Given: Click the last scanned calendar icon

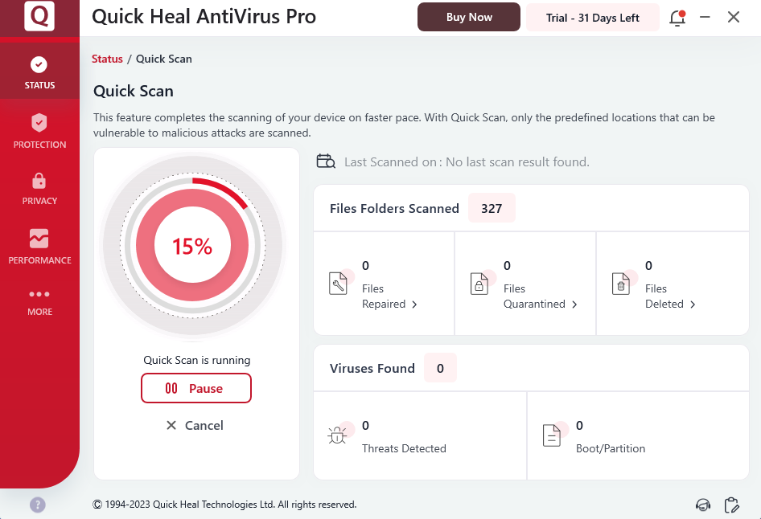Looking at the screenshot, I should (326, 161).
